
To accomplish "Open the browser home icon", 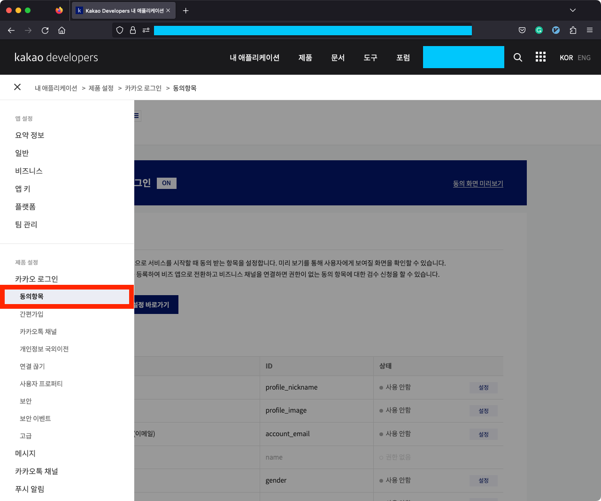I will (x=62, y=31).
